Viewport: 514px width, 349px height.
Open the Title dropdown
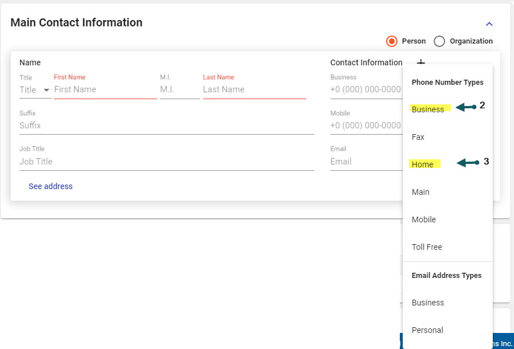(x=35, y=90)
